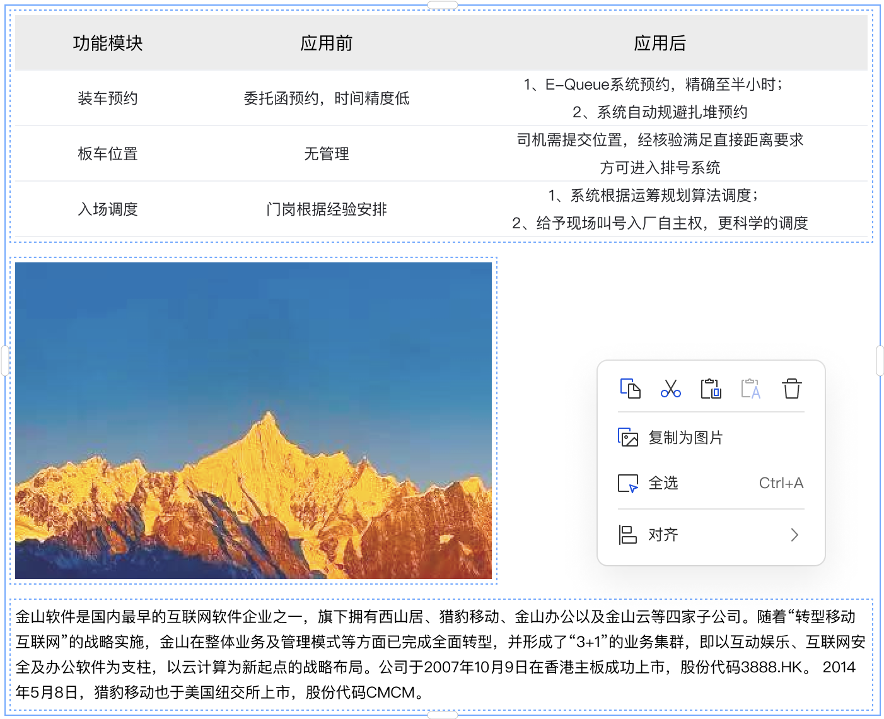Click the greyed paste-as-text icon
The height and width of the screenshot is (719, 884).
750,389
